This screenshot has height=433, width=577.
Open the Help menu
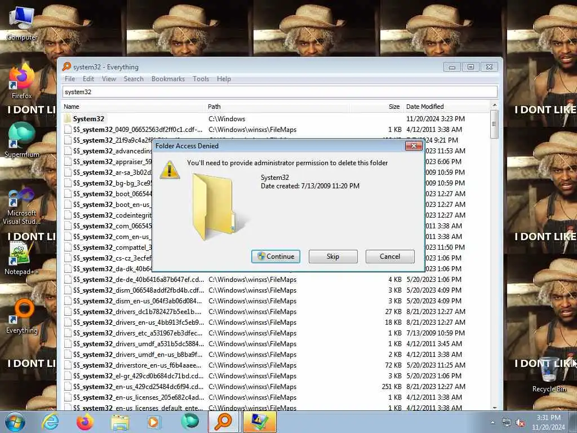coord(224,79)
